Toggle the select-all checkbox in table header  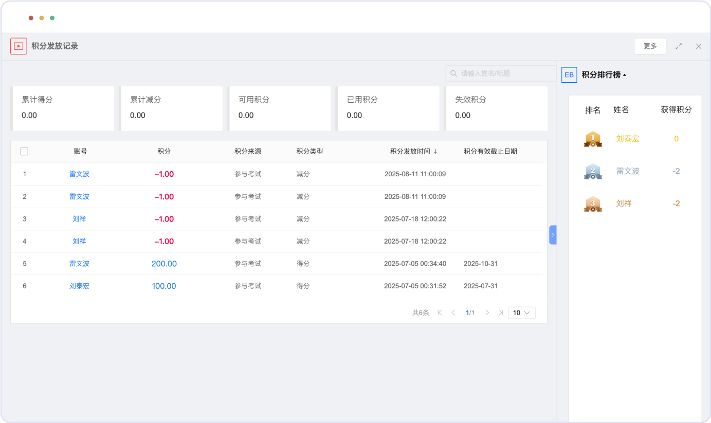coord(24,152)
